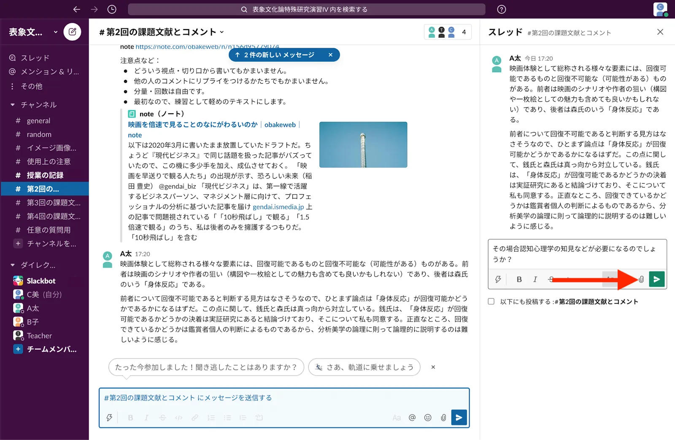Screen dimensions: 675x440
Task: Send the thread reply with green arrow
Action: (x=656, y=279)
